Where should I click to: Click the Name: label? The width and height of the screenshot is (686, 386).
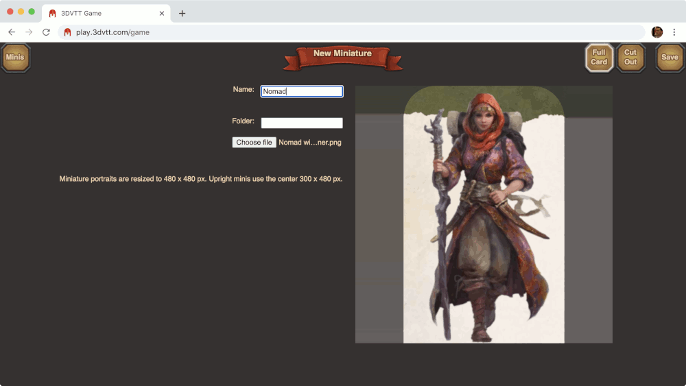244,89
